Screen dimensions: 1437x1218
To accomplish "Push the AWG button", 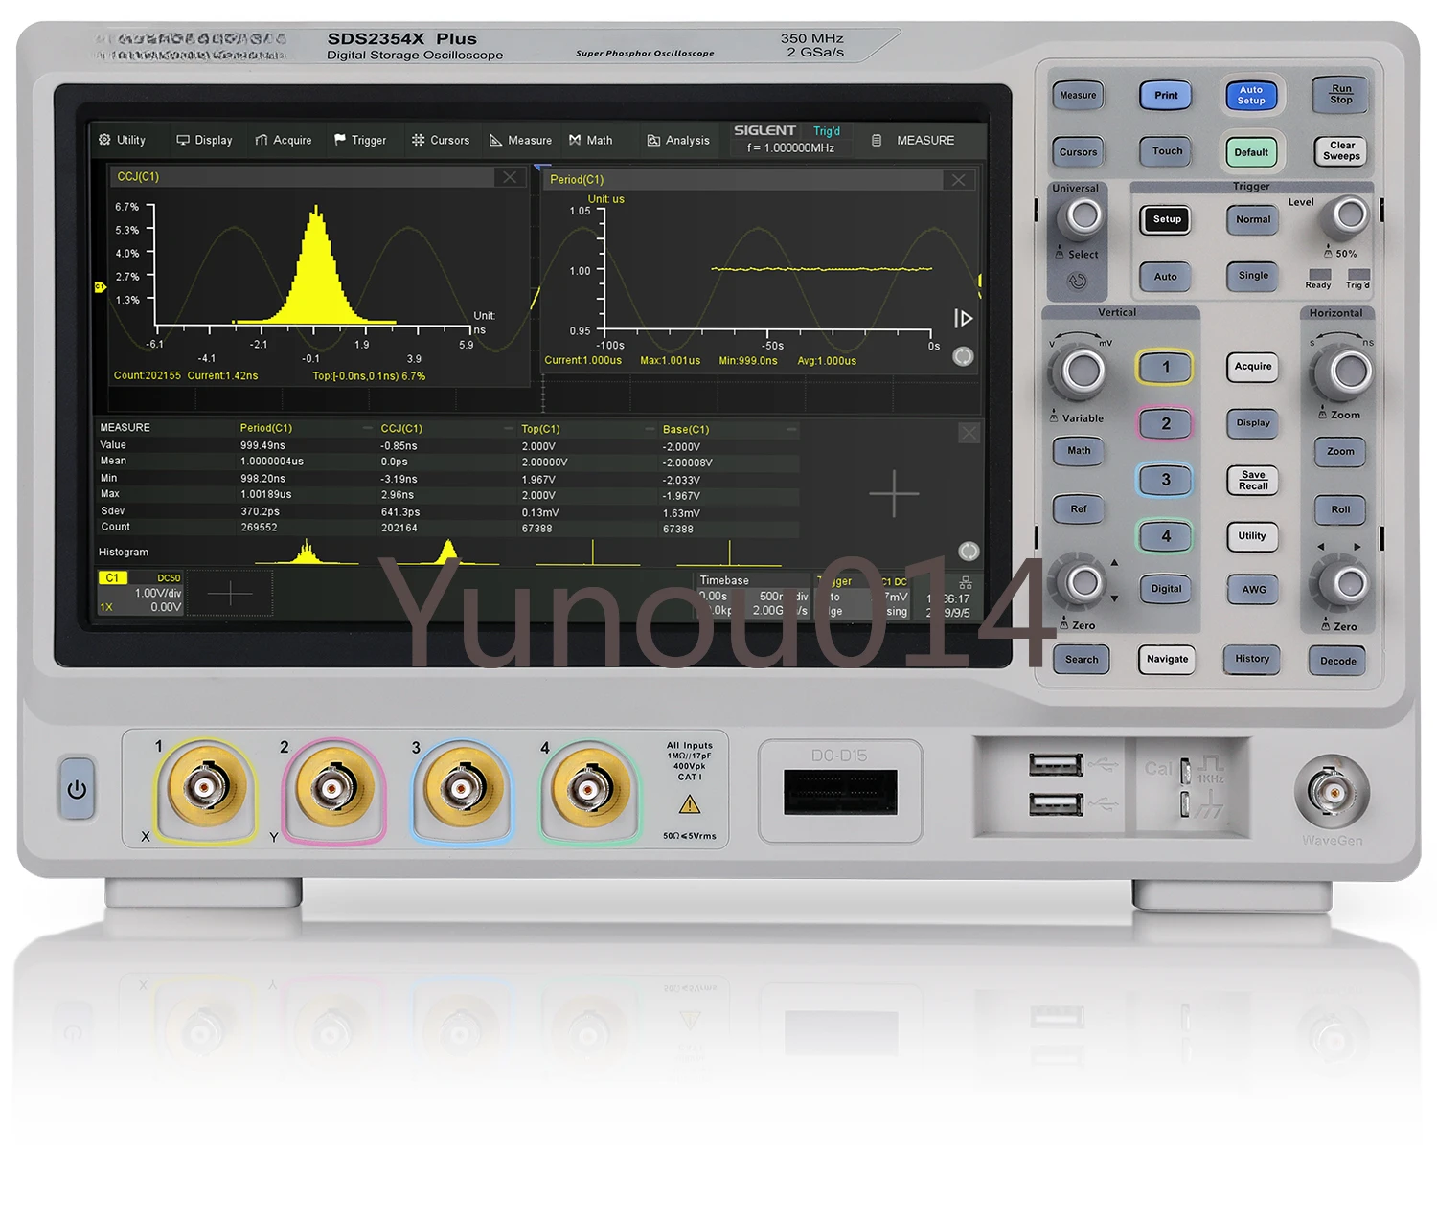I will tap(1254, 590).
